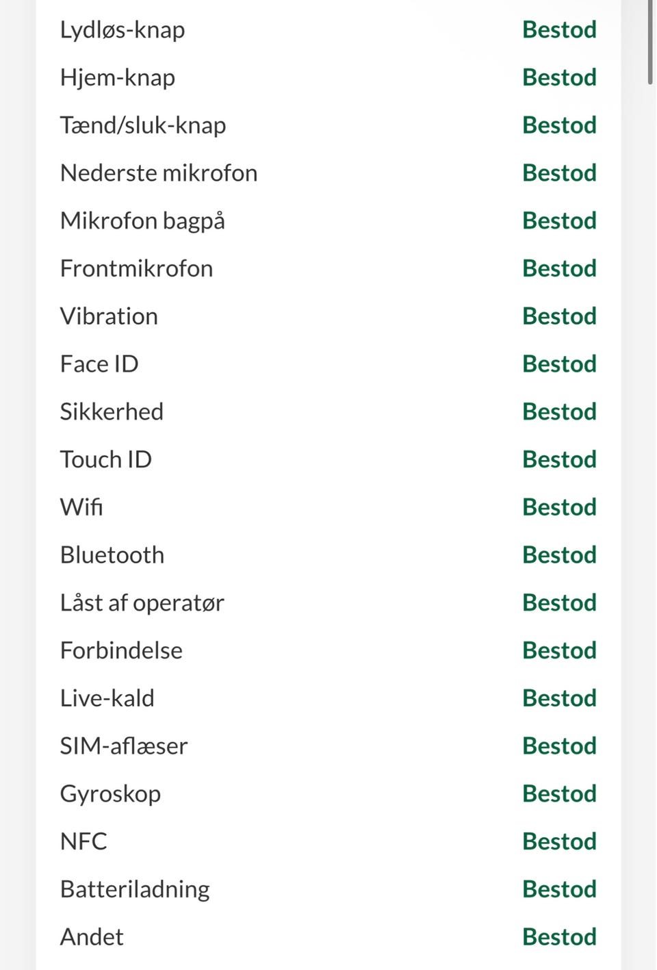This screenshot has height=970, width=657.
Task: Click Bestod status next to Face ID
Action: coord(559,364)
